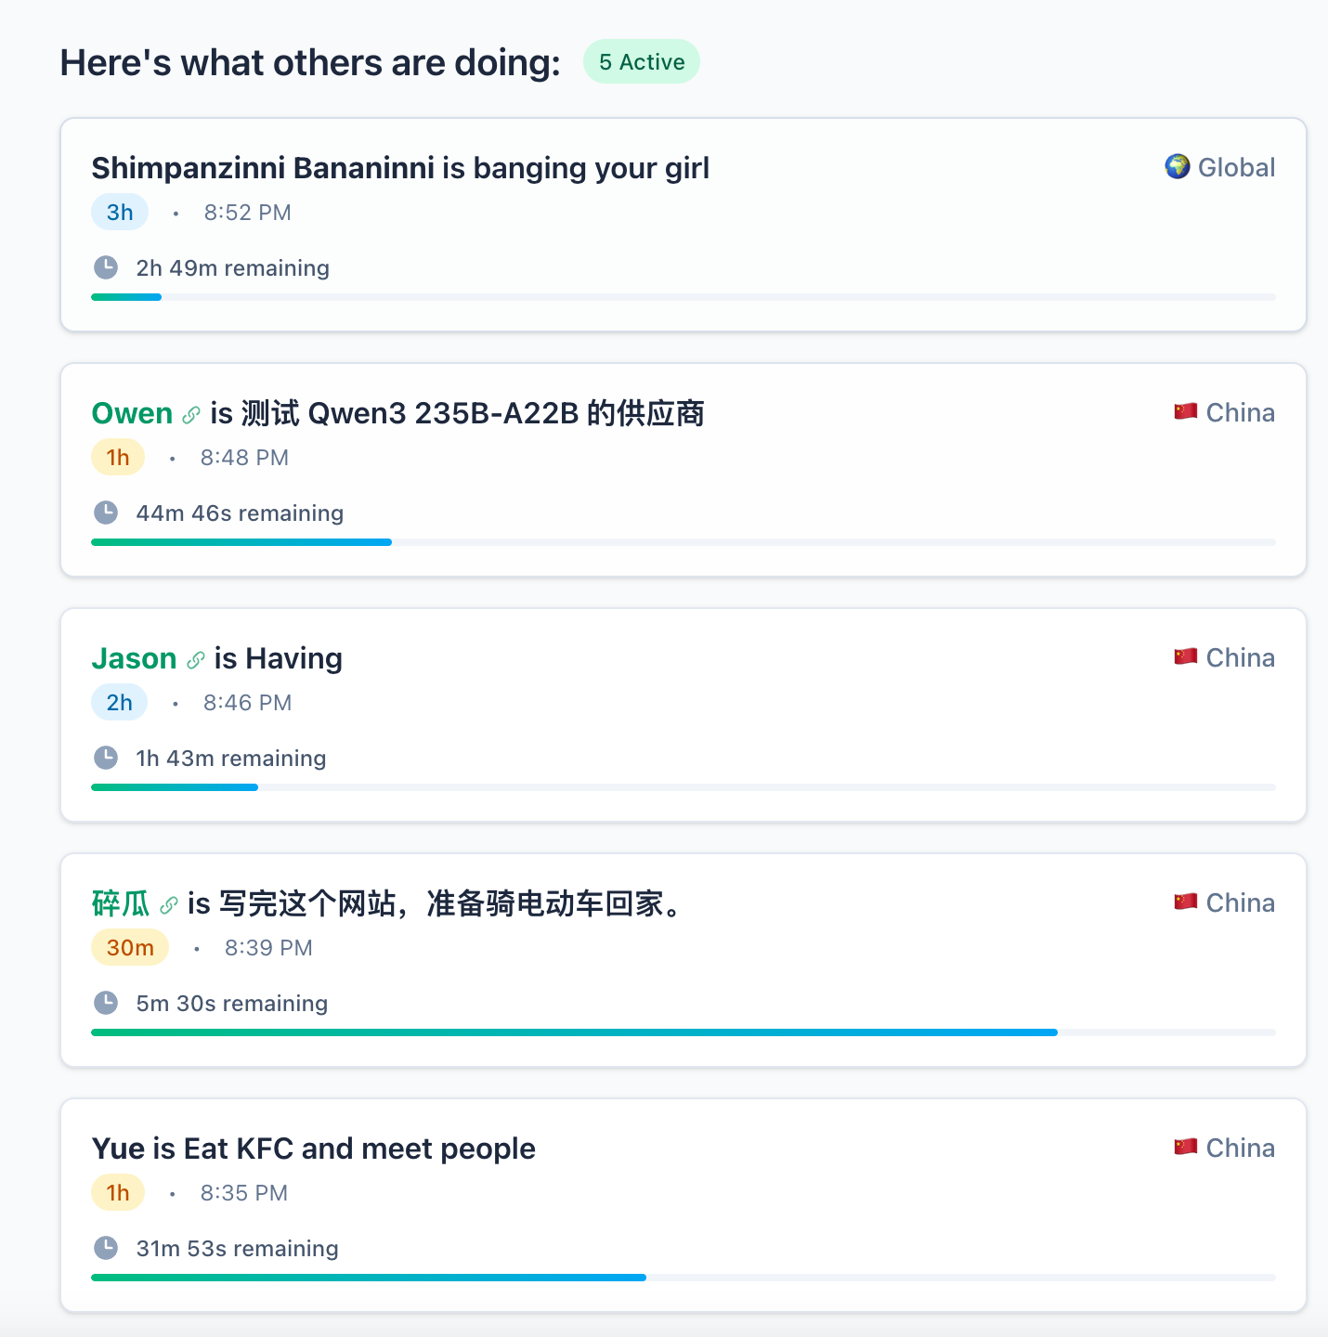The height and width of the screenshot is (1337, 1328).
Task: Select the 2h badge in Jason's card
Action: pos(119,703)
